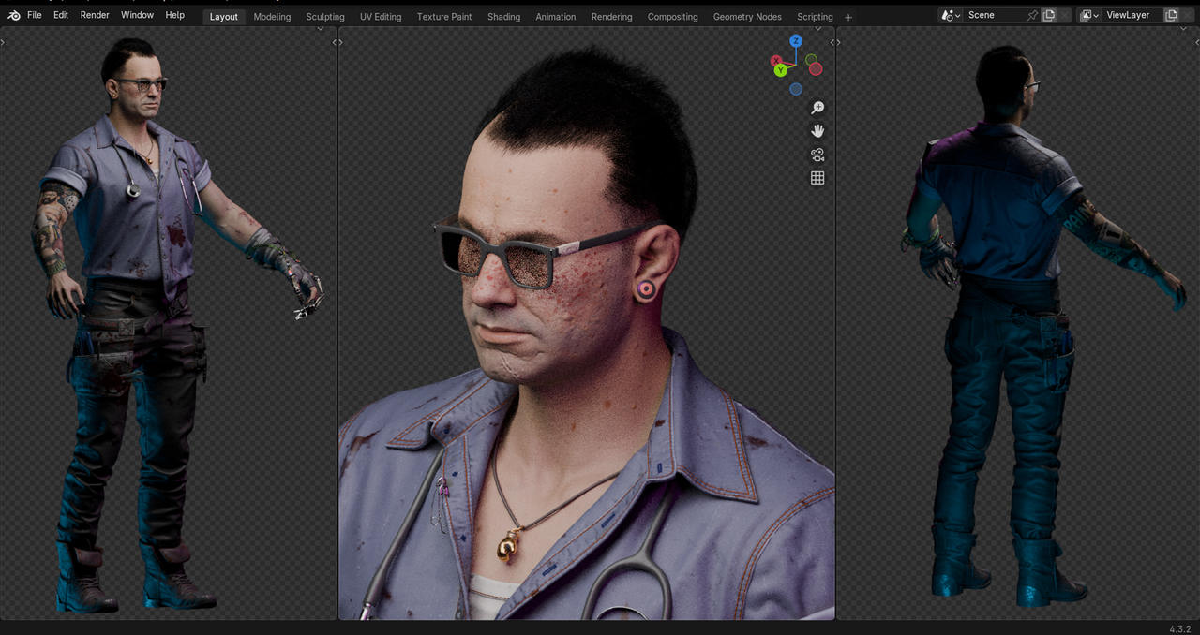Select the Zoom magnifier icon in the viewport
Image resolution: width=1200 pixels, height=635 pixels.
pyautogui.click(x=816, y=108)
